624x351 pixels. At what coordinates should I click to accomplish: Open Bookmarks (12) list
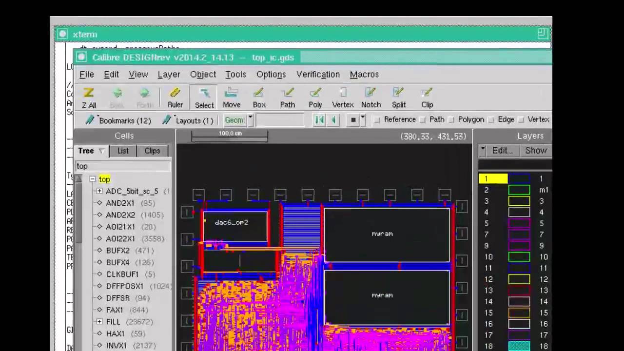(x=117, y=120)
